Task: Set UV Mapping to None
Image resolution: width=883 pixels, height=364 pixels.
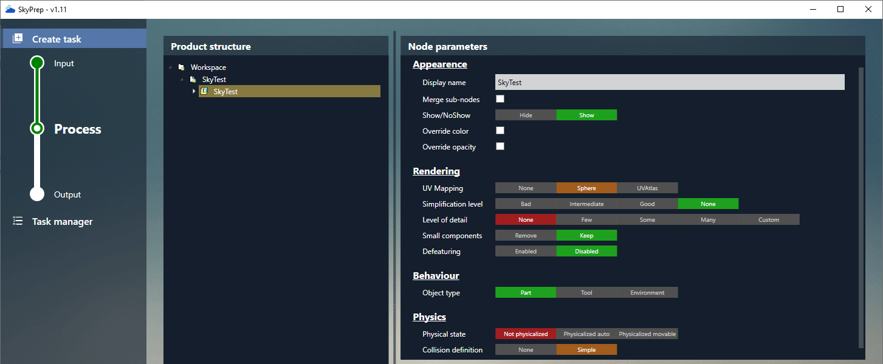Action: click(526, 188)
